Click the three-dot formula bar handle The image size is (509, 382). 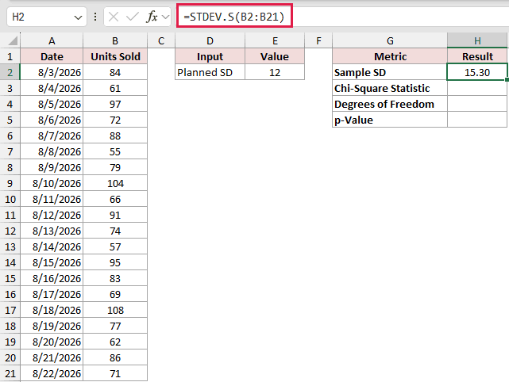coord(95,17)
